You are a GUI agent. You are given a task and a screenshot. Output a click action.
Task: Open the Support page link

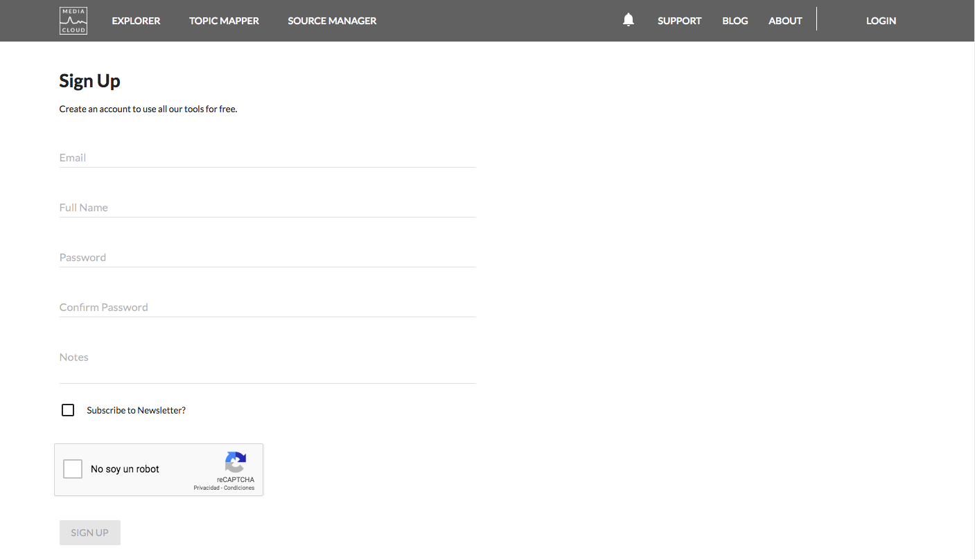tap(679, 21)
